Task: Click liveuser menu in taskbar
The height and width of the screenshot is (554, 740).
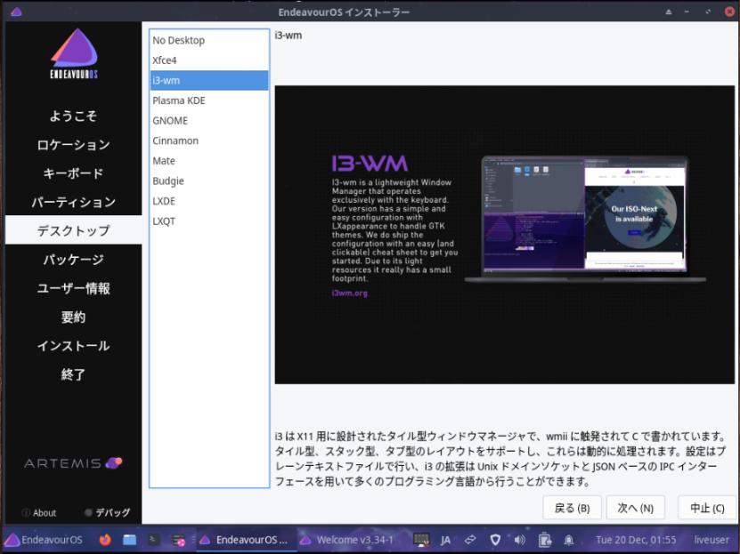Action: coord(712,540)
